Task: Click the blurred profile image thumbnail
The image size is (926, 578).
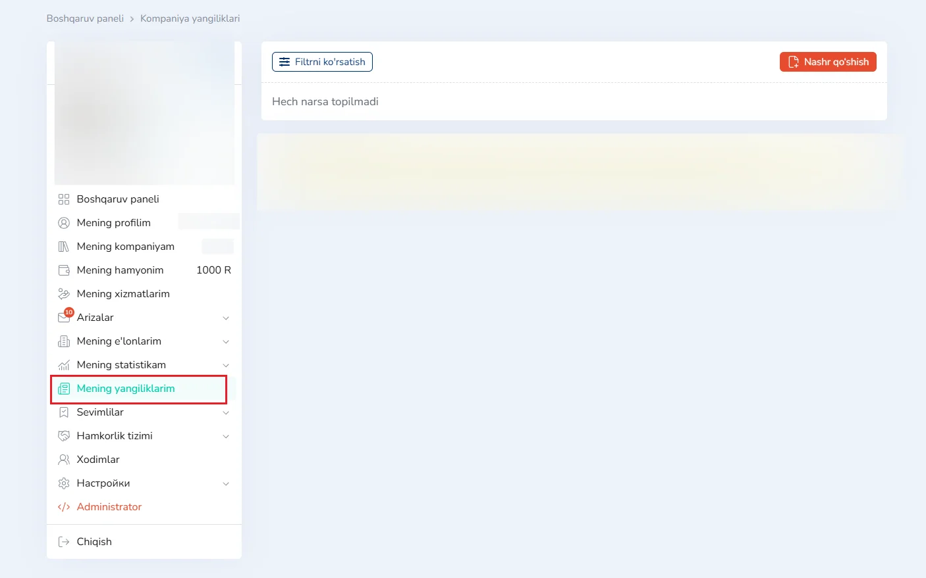Action: (144, 113)
